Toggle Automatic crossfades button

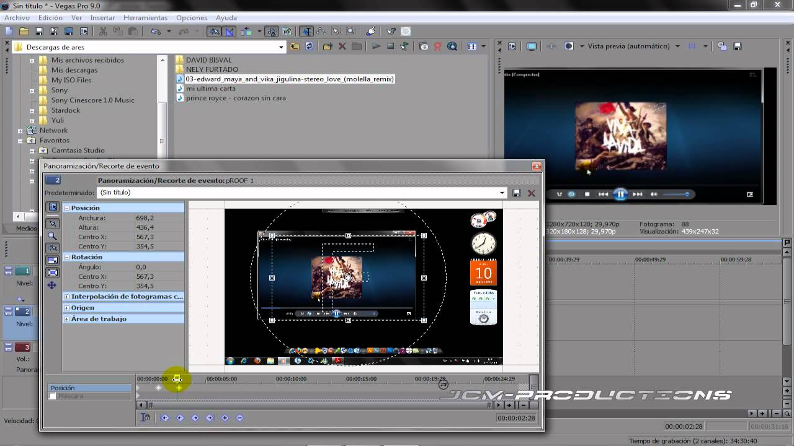pyautogui.click(x=229, y=31)
